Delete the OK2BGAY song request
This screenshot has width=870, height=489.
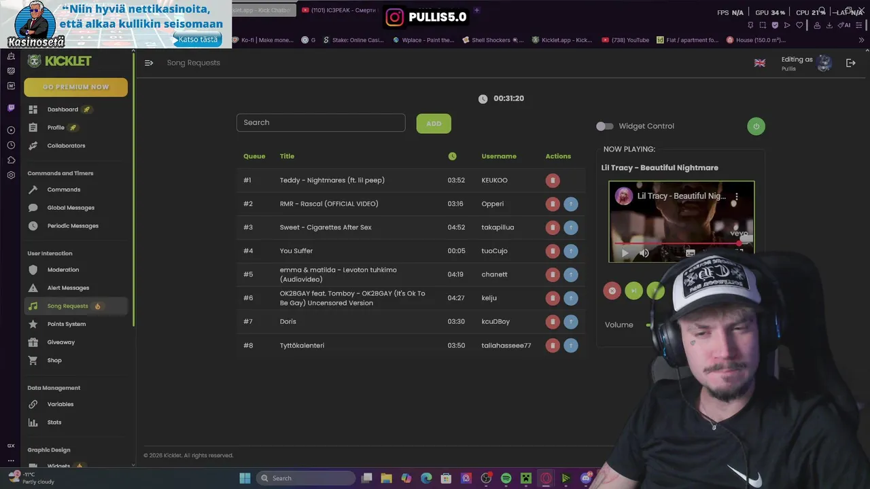(x=553, y=298)
